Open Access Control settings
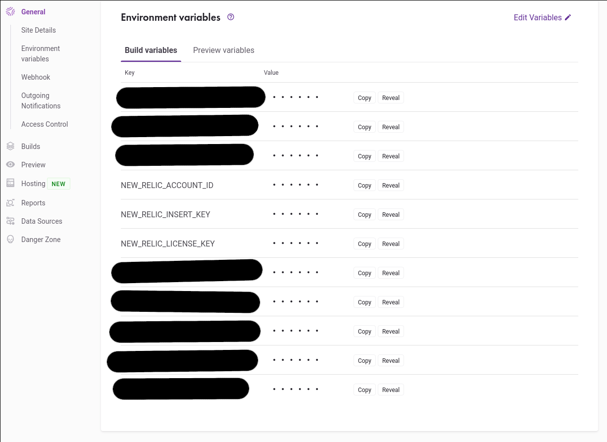Viewport: 607px width, 442px height. pos(45,124)
